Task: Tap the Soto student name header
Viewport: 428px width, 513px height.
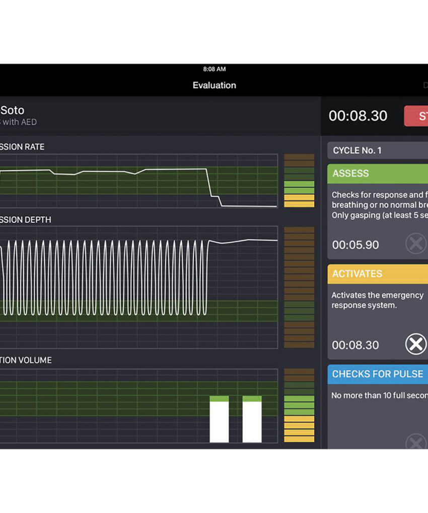Action: 12,110
